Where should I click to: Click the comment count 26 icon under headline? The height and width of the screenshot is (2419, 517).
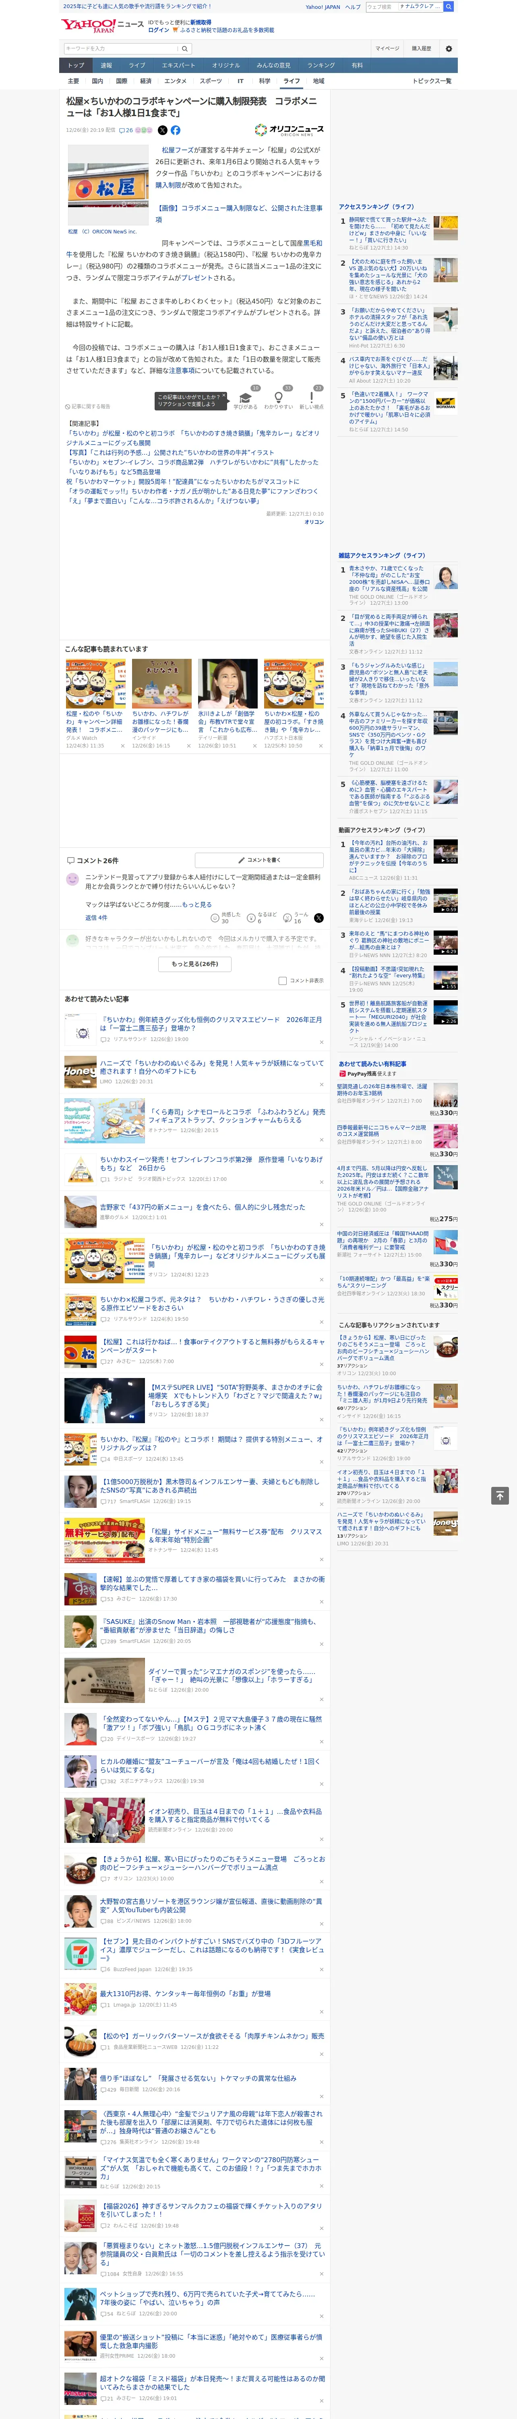[x=126, y=131]
